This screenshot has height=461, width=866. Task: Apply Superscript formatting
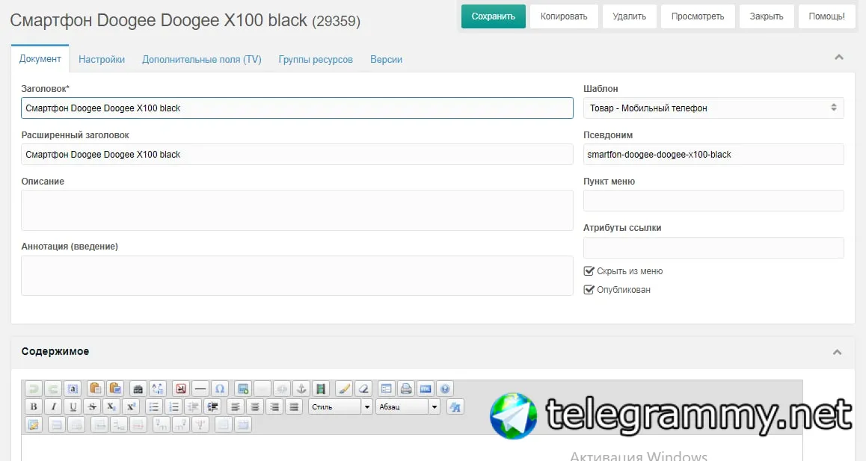(x=131, y=407)
